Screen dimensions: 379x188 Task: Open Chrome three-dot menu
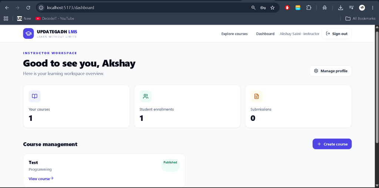[x=373, y=8]
